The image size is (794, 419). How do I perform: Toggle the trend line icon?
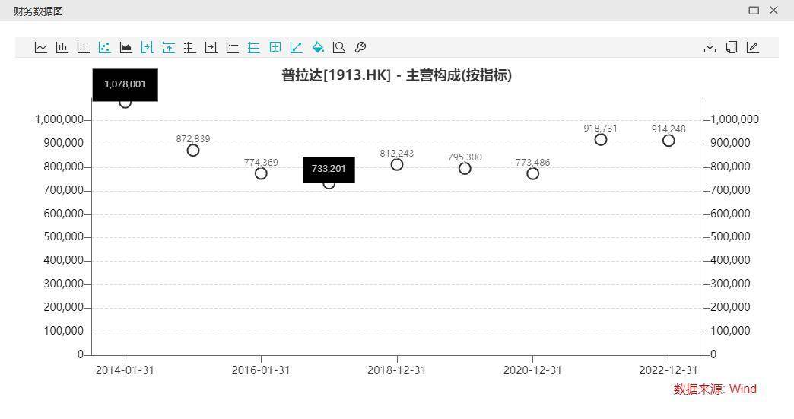click(x=297, y=48)
